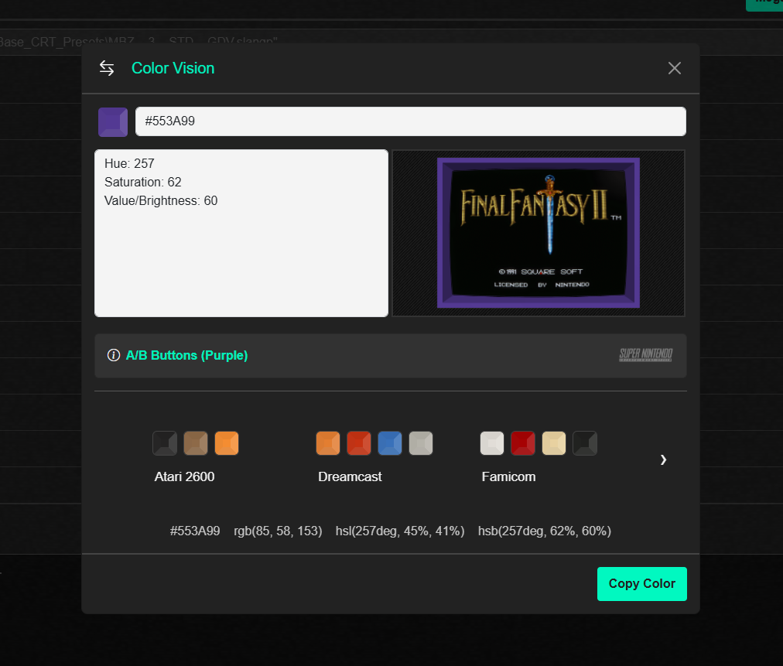Pick the brown Atari 2600 swatch

196,443
